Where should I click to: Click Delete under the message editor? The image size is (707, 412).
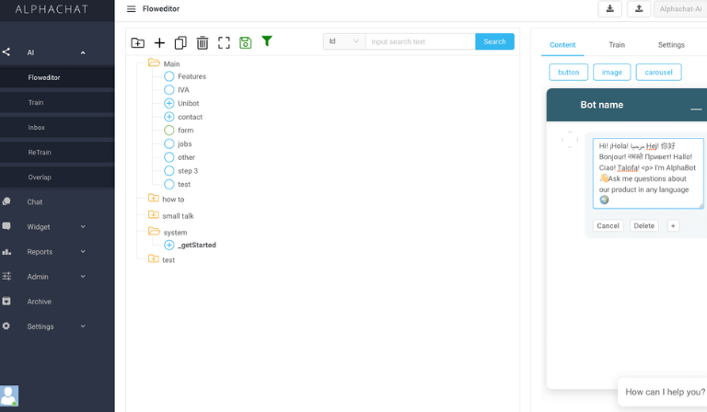point(643,225)
